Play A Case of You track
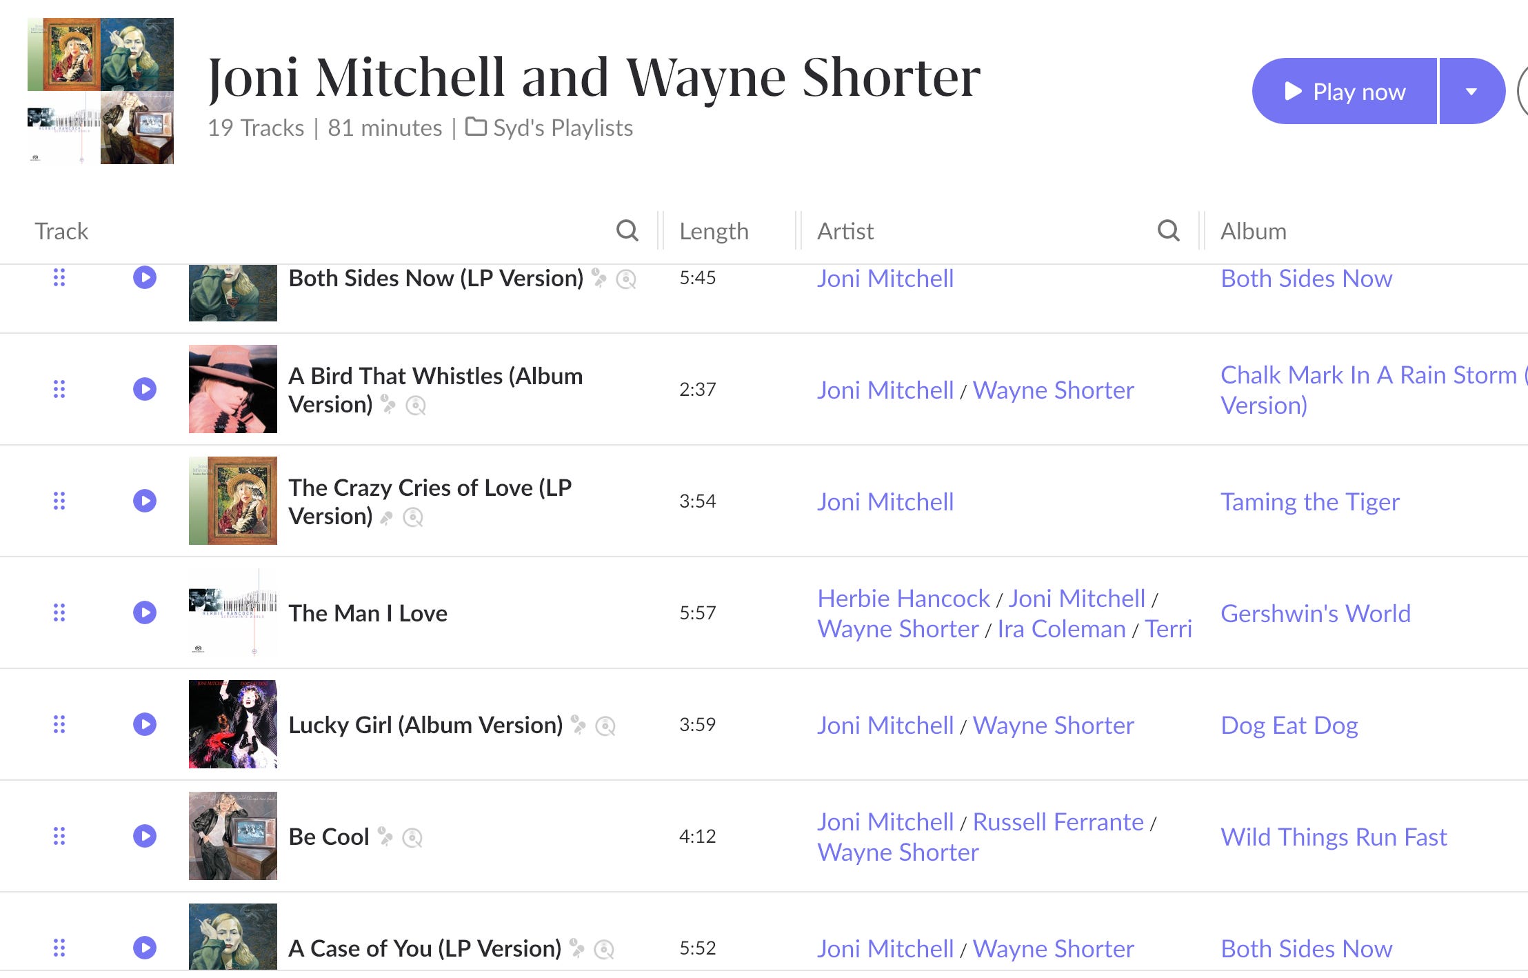This screenshot has height=978, width=1528. 145,948
